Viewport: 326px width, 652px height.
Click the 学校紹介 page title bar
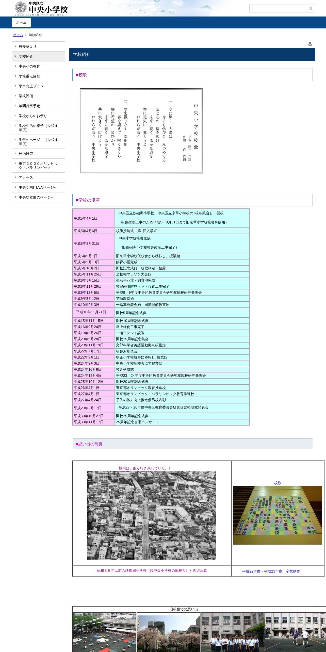click(x=192, y=55)
